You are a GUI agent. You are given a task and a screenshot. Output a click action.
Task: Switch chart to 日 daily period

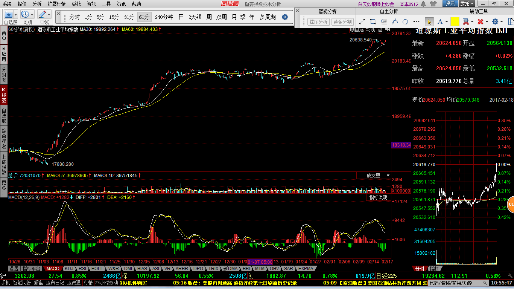tap(181, 17)
